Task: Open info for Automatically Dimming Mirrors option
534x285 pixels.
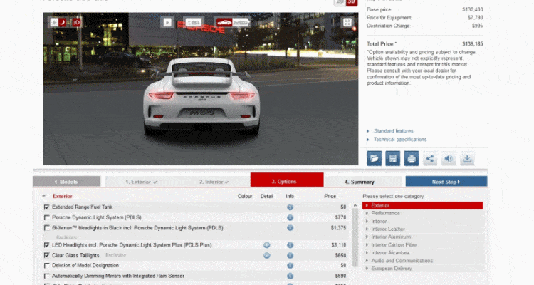Action: [290, 276]
